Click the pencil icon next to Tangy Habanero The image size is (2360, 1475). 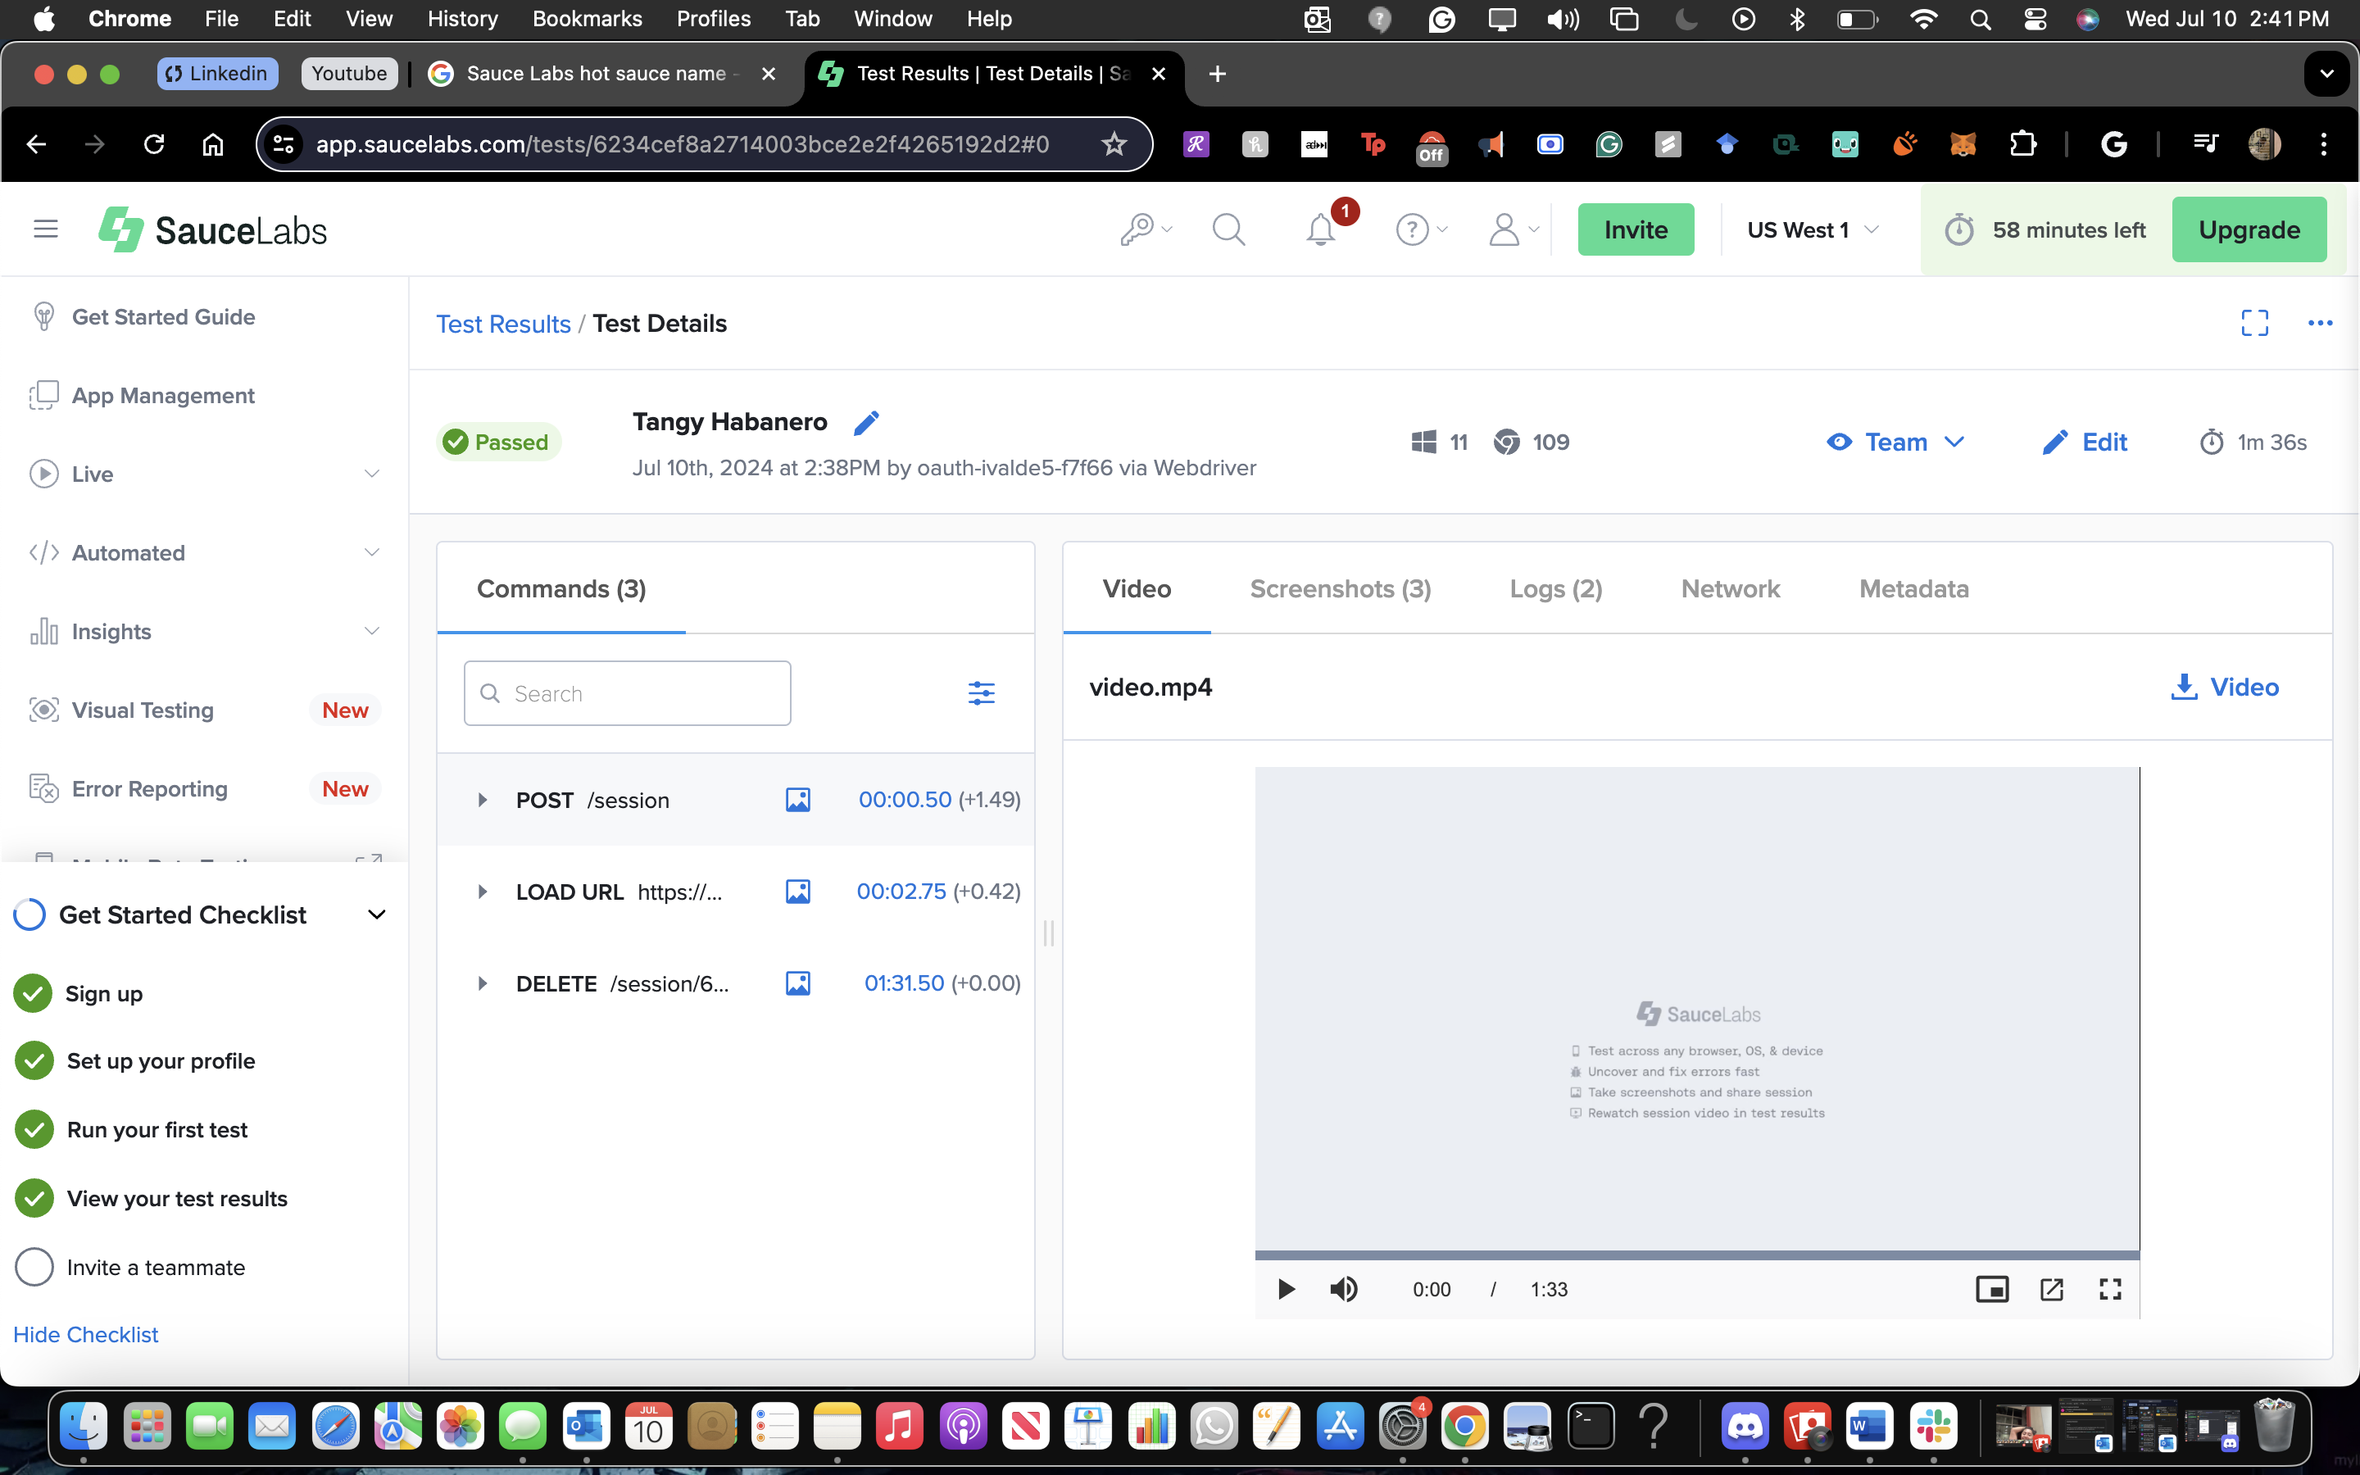[x=866, y=422]
